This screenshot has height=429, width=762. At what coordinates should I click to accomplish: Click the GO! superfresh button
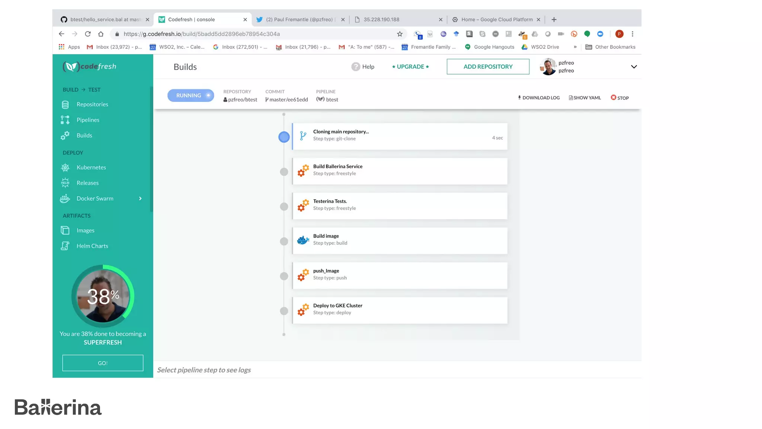pos(103,363)
